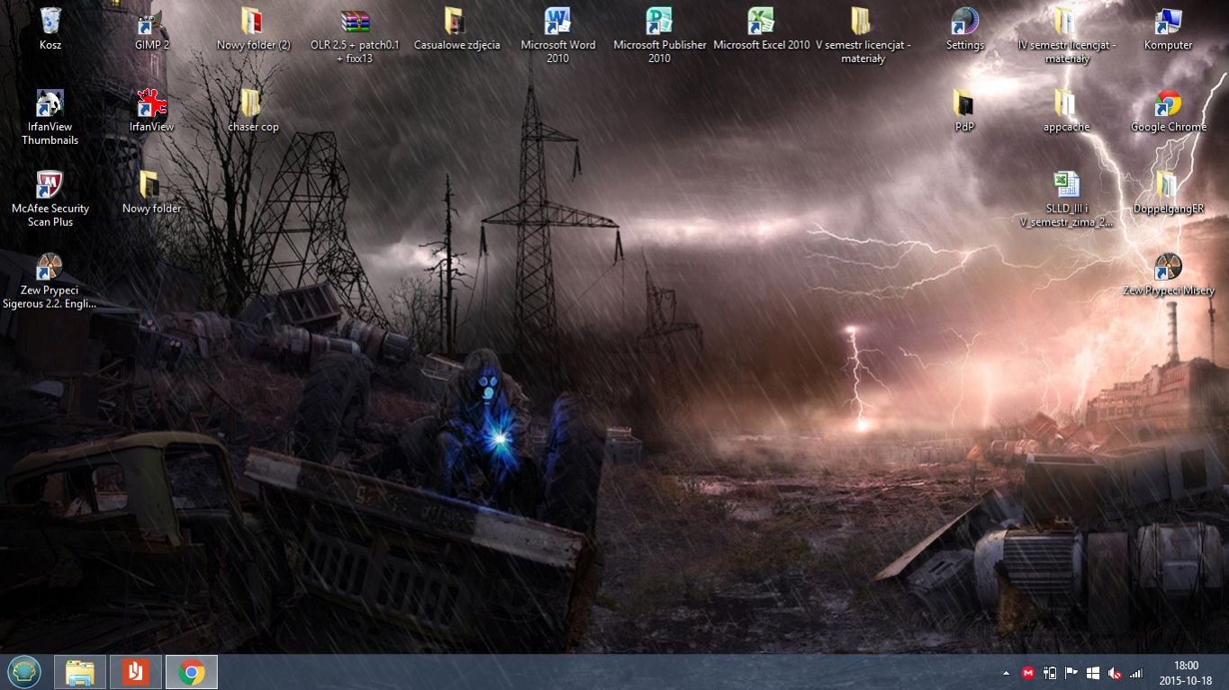This screenshot has height=690, width=1229.
Task: Select the Komputer desktop icon
Action: pos(1169,30)
